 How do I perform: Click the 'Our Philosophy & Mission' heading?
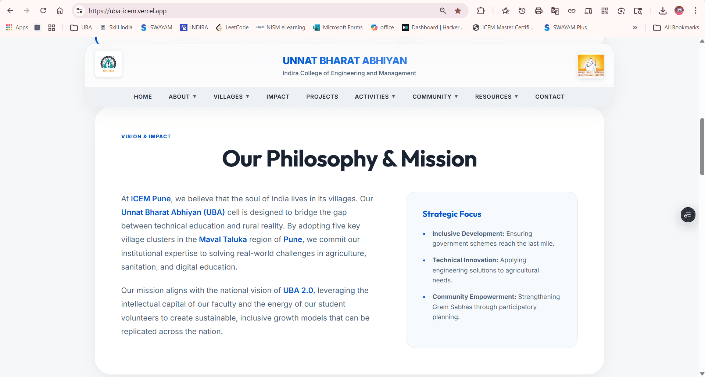click(x=349, y=159)
